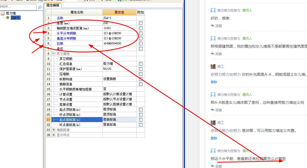
Task: Expand the 锚固搭接 group
Action: click(x=54, y=130)
